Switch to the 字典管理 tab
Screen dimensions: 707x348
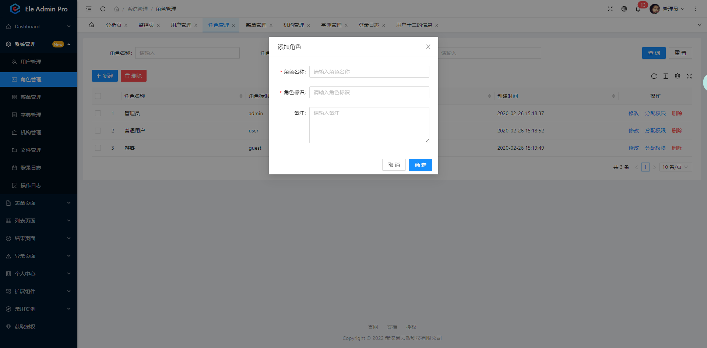(x=332, y=25)
